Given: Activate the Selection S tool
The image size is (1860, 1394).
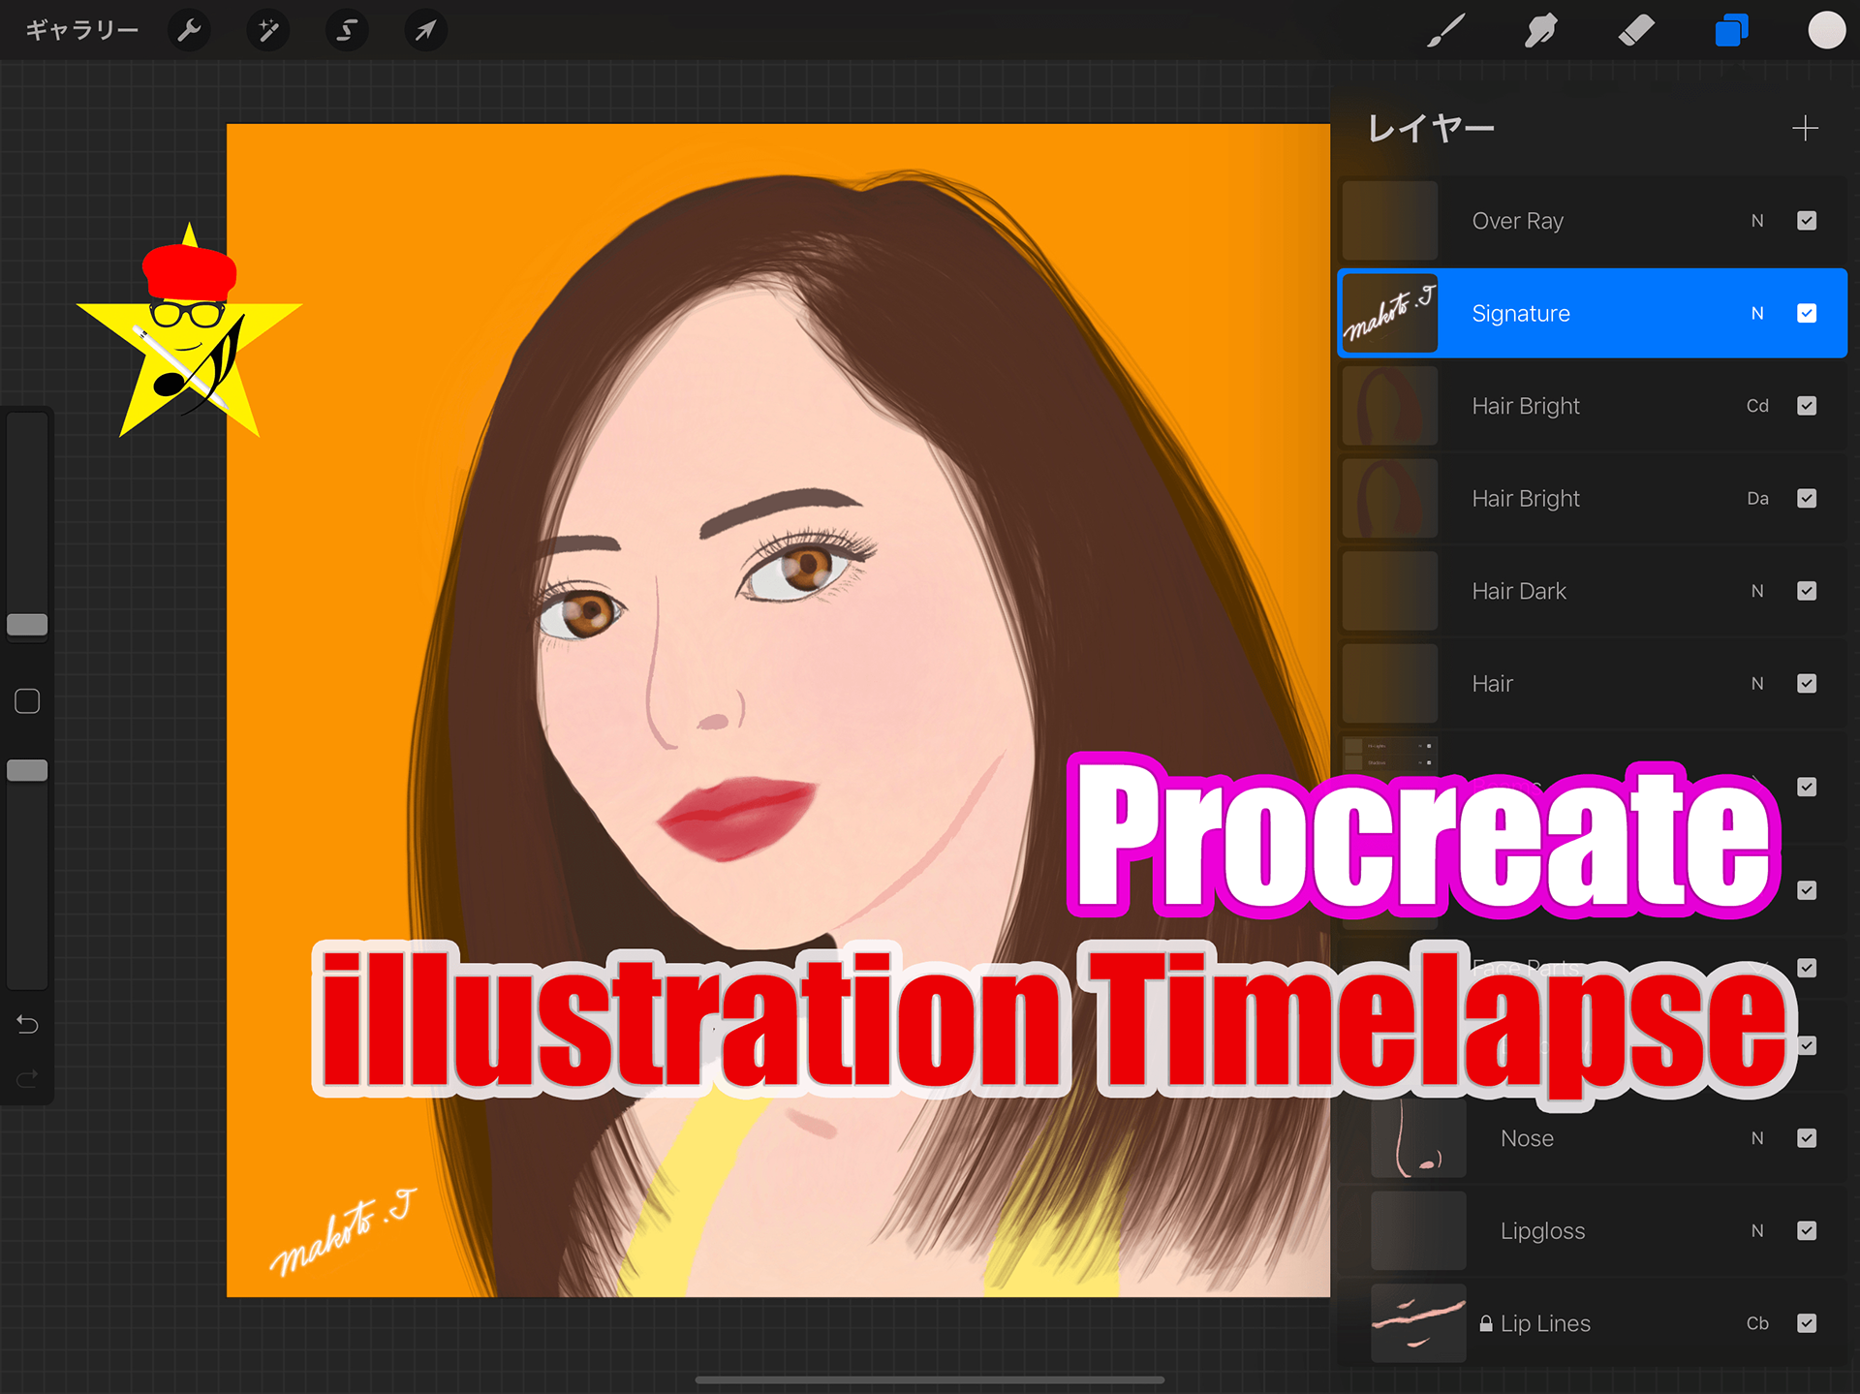Looking at the screenshot, I should tap(347, 31).
